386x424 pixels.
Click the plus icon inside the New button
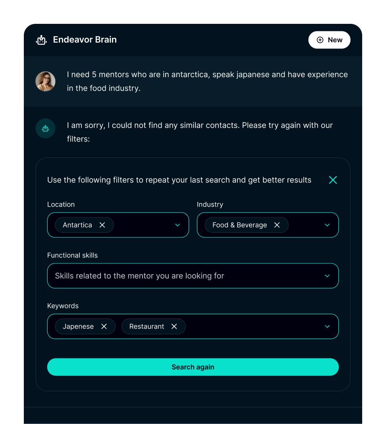pyautogui.click(x=320, y=40)
